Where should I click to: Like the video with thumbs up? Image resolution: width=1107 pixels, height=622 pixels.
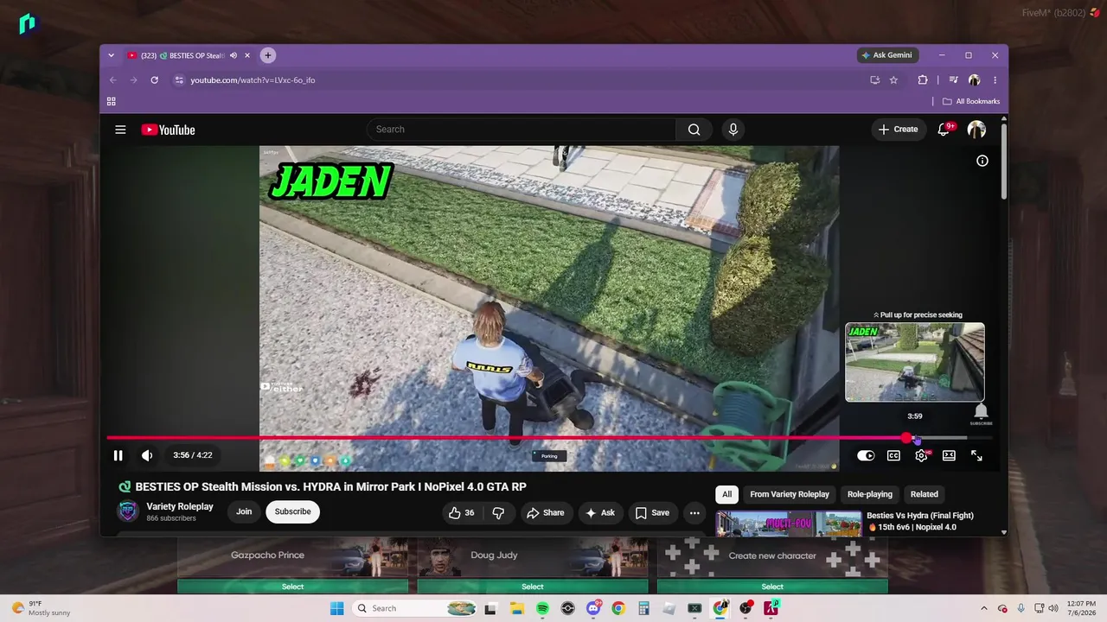click(461, 512)
